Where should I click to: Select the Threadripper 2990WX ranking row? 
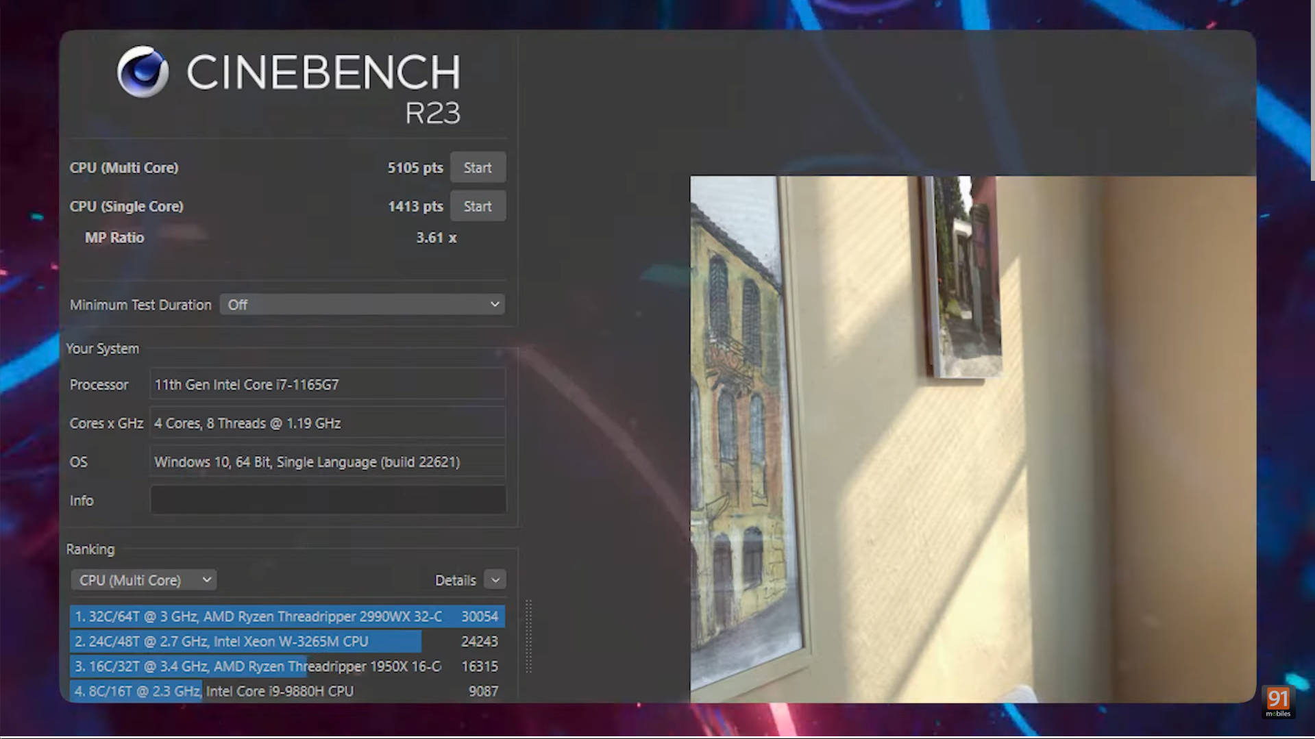coord(287,616)
